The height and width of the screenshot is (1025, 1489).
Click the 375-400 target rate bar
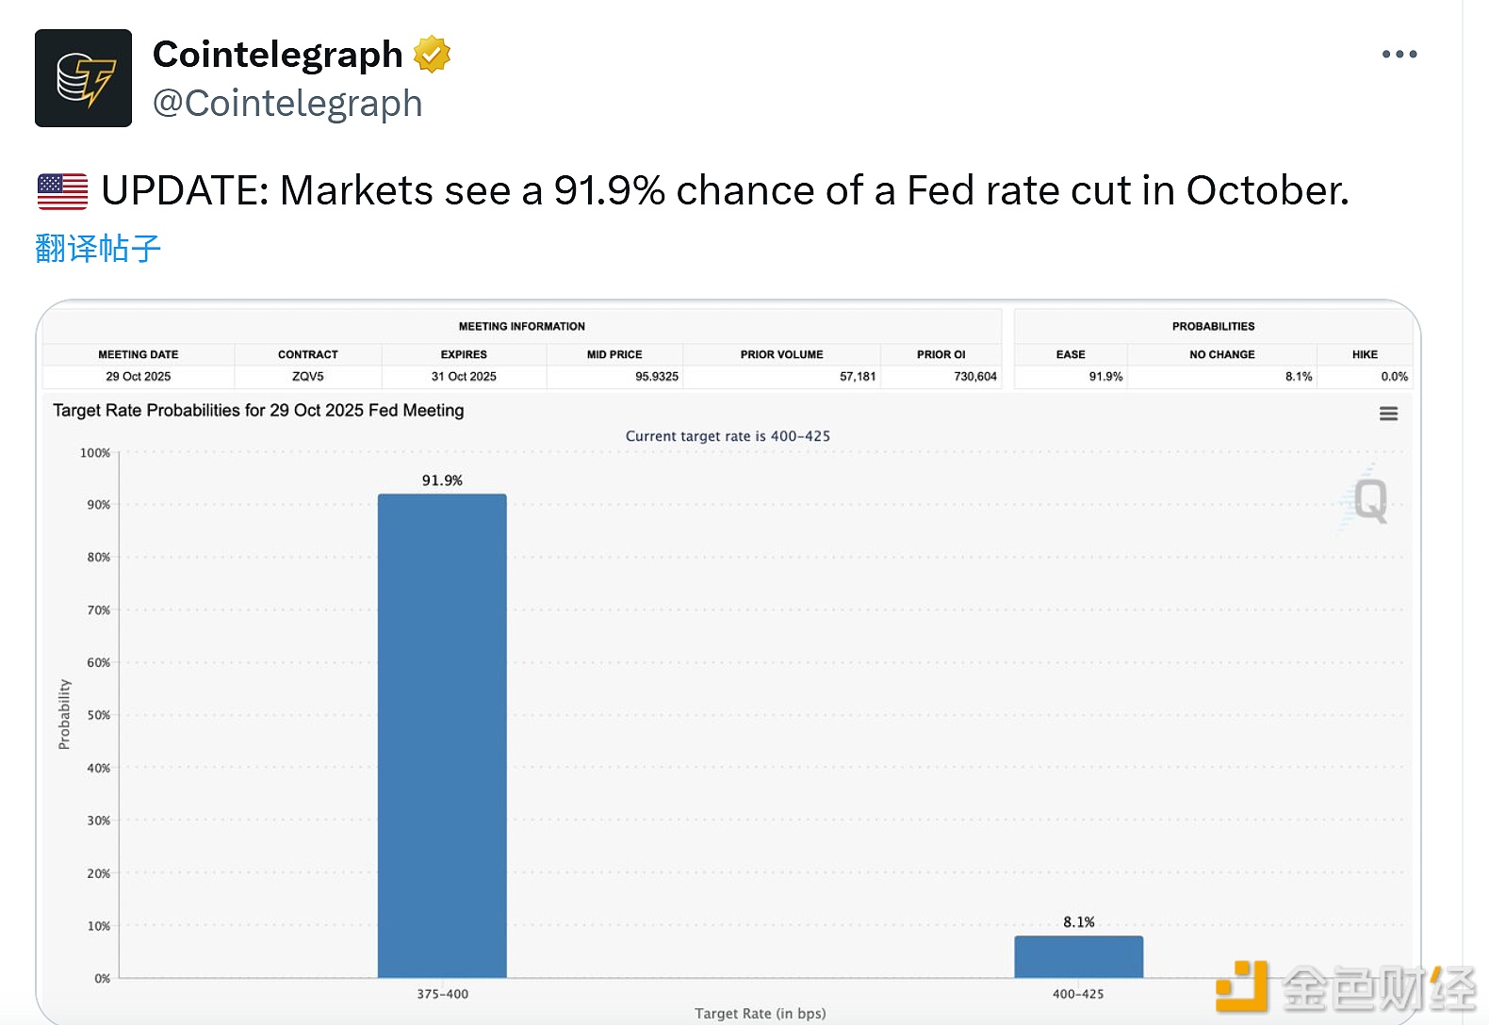coord(442,735)
